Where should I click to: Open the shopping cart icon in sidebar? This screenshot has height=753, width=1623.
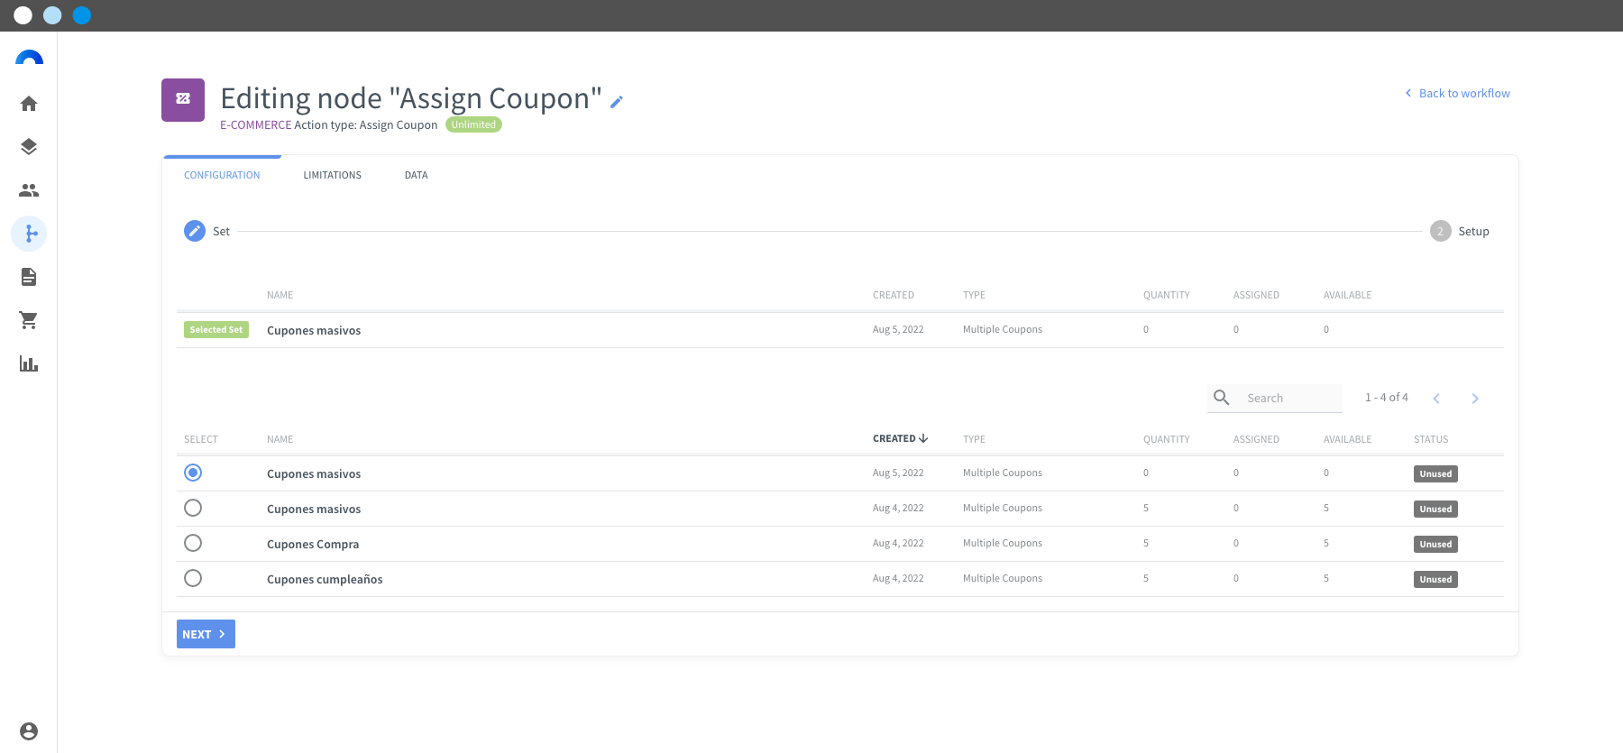29,320
